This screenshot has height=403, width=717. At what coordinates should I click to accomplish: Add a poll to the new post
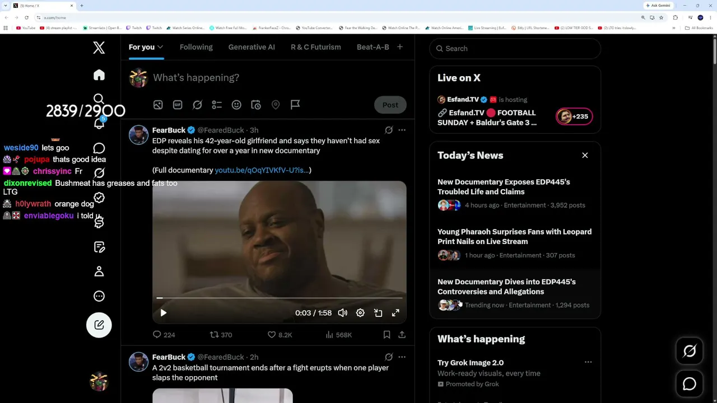click(217, 105)
